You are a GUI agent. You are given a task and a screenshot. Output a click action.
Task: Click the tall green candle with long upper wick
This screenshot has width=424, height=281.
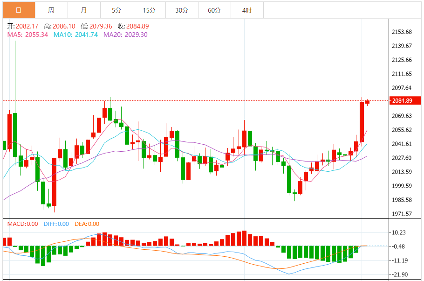(15, 135)
